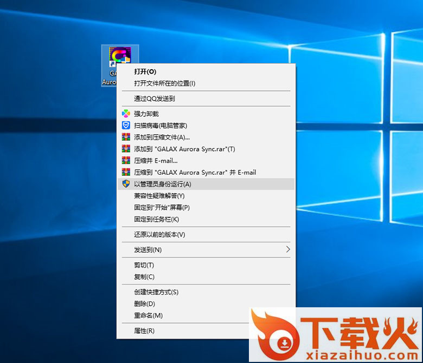Viewport: 423px width, 363px height.
Task: Open 属性(R) at the menu bottom
Action: 144,331
